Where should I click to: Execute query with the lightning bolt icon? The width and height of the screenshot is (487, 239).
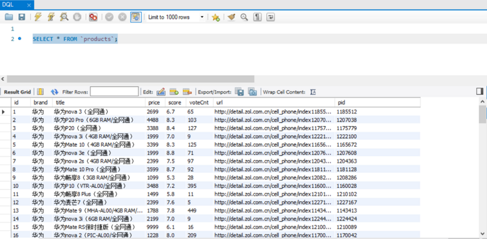pos(38,17)
